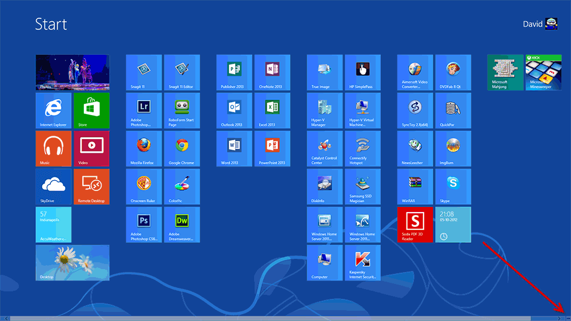Open SyncToy 2.1(x64) tile

[x=415, y=111]
